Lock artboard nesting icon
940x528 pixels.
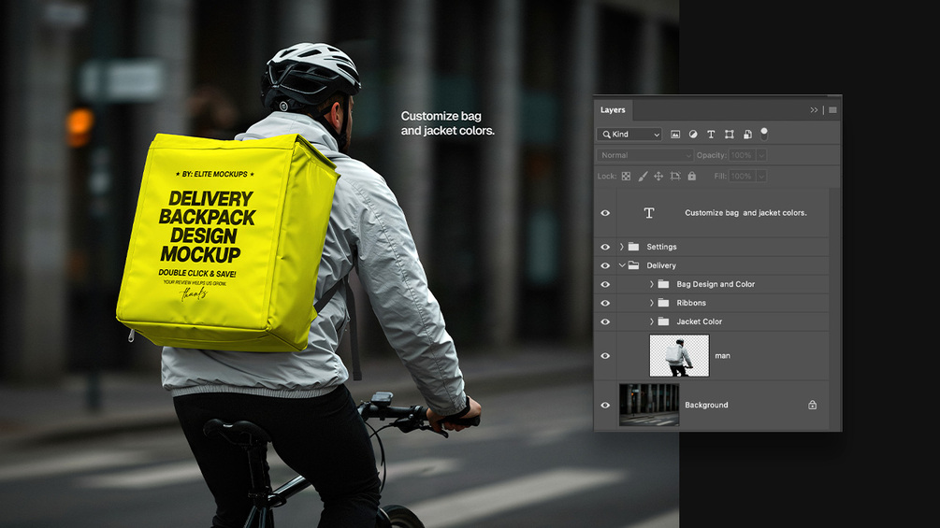pos(675,176)
